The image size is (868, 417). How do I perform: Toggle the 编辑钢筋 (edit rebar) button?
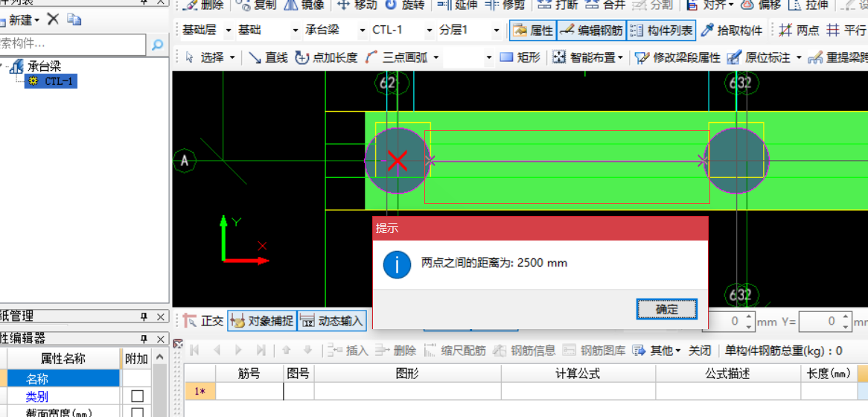[591, 31]
